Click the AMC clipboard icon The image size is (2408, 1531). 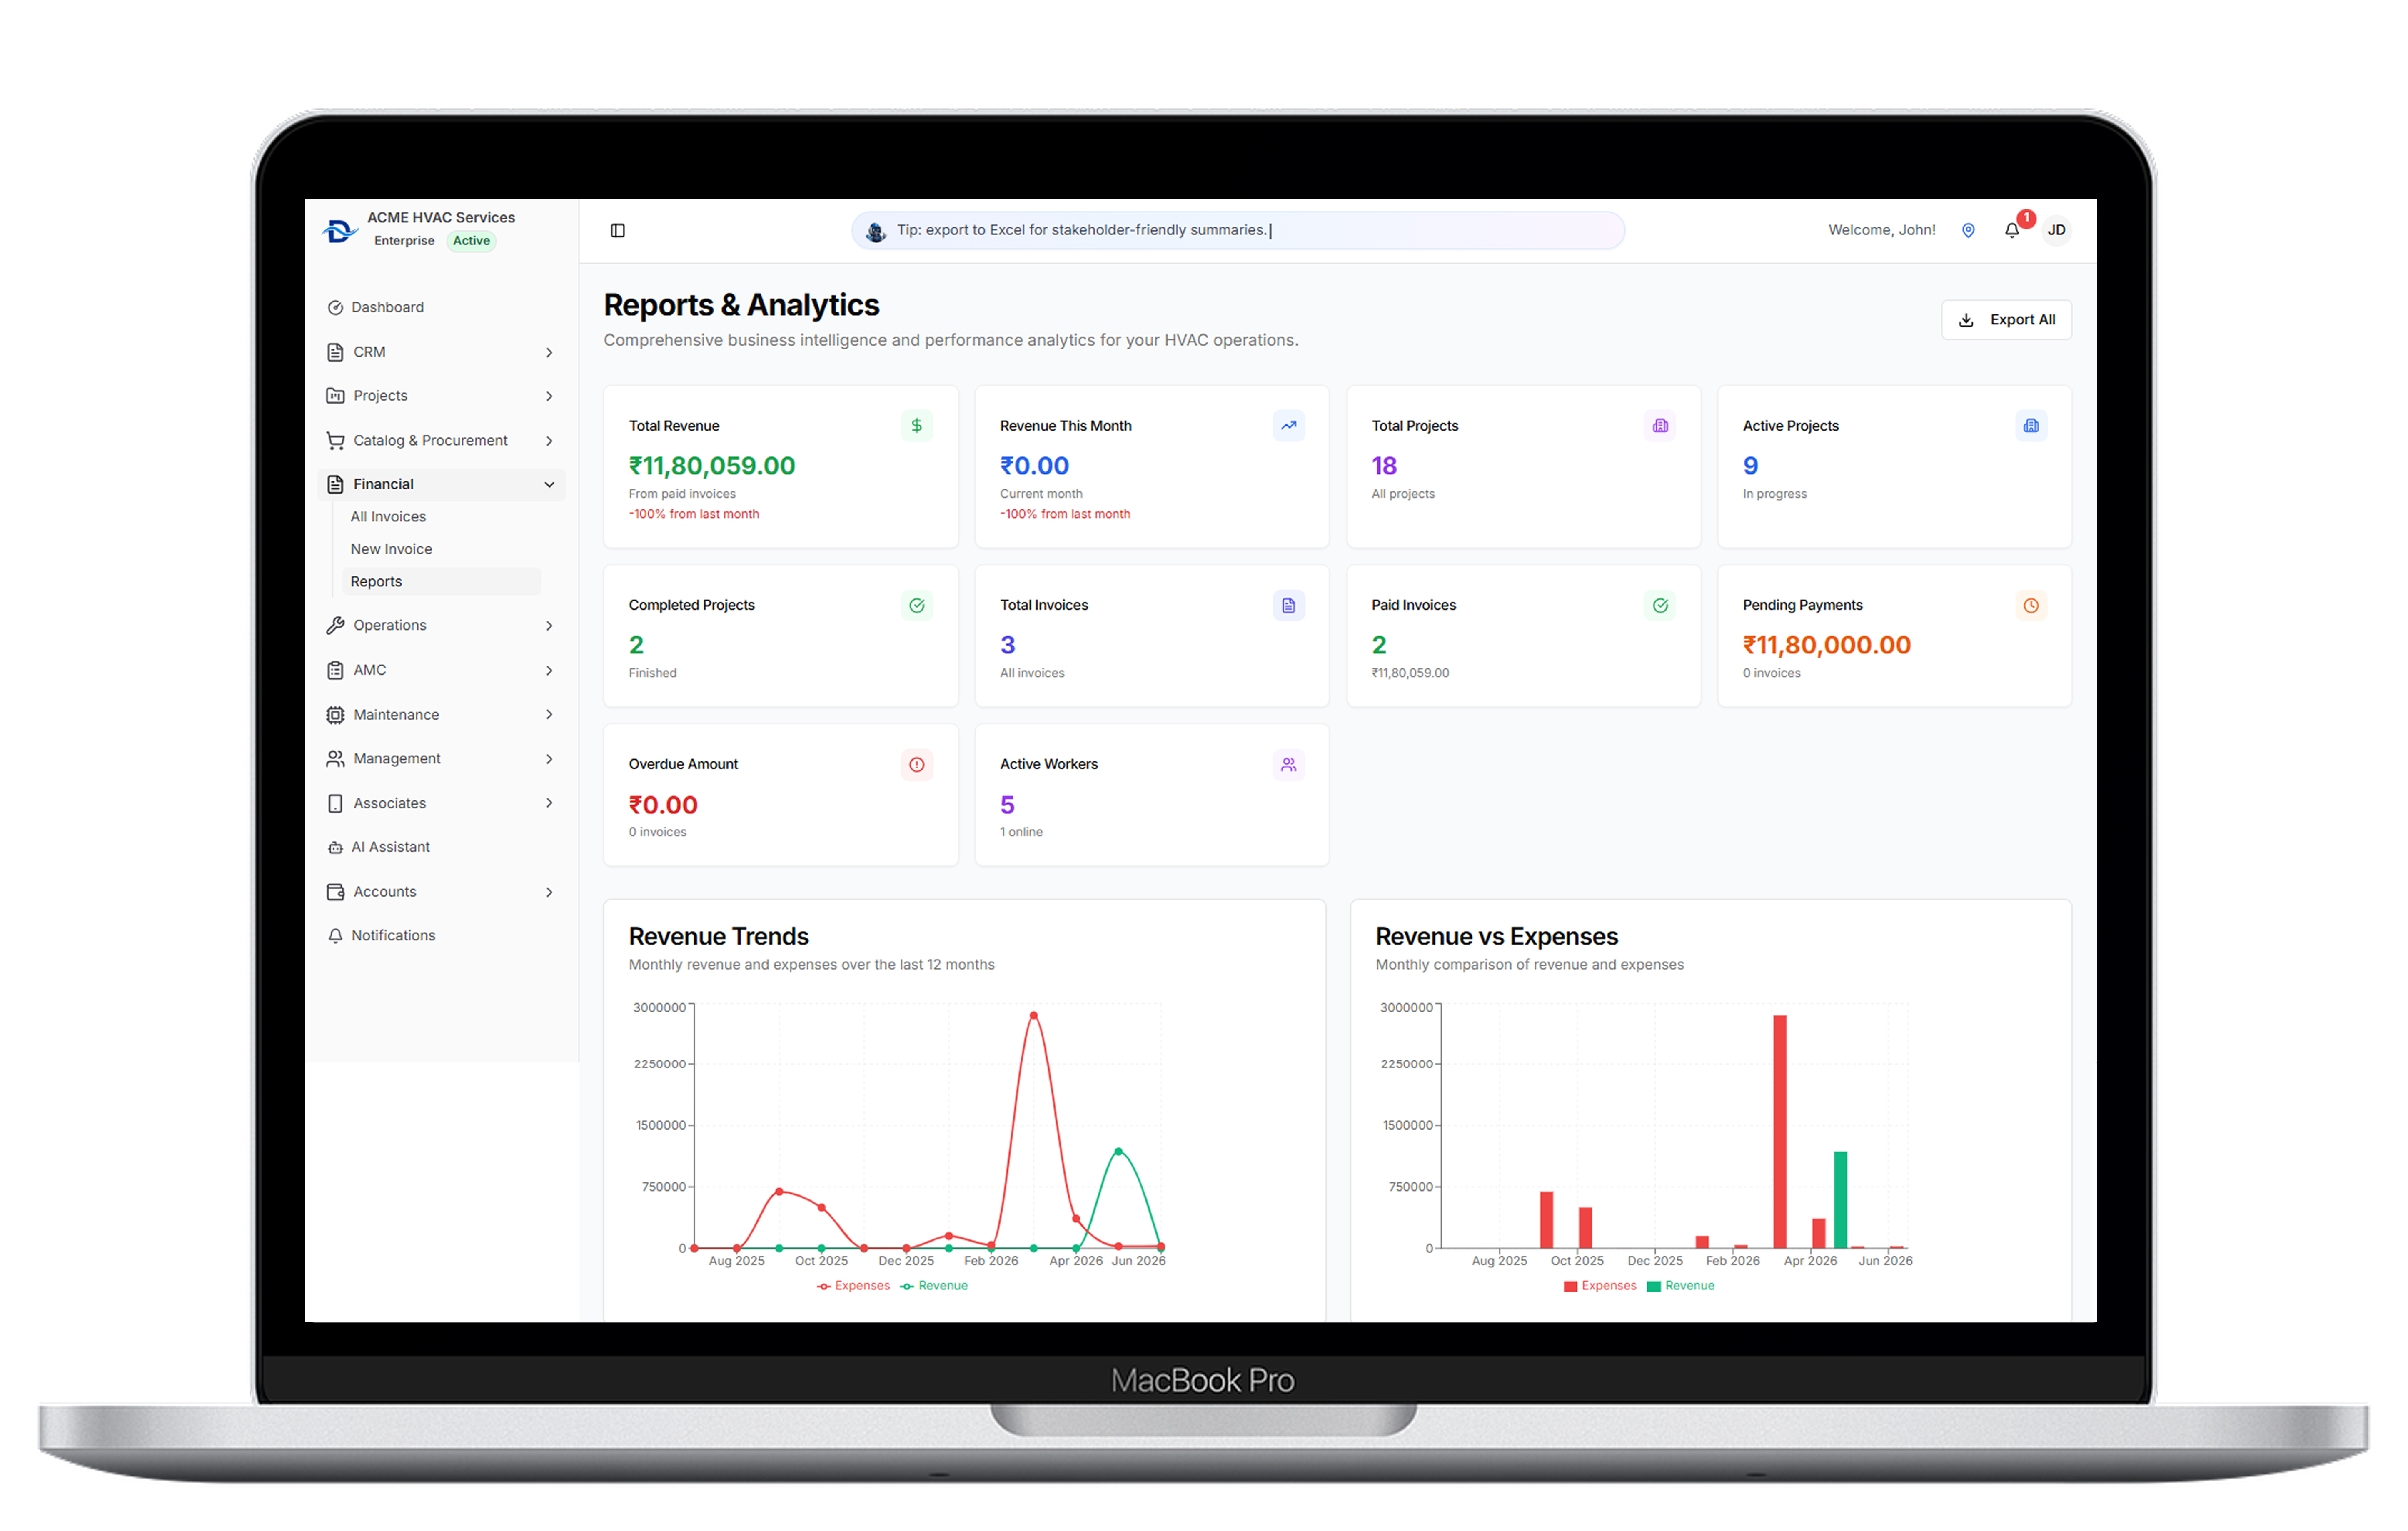coord(335,670)
